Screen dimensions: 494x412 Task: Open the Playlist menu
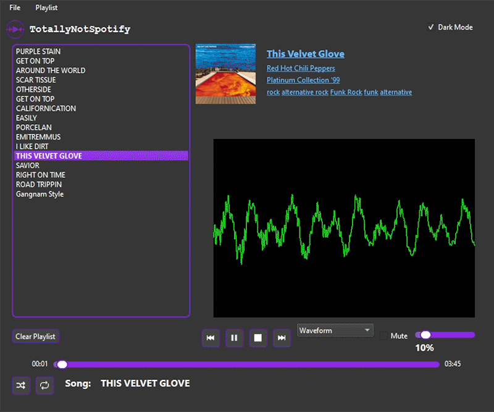point(46,7)
